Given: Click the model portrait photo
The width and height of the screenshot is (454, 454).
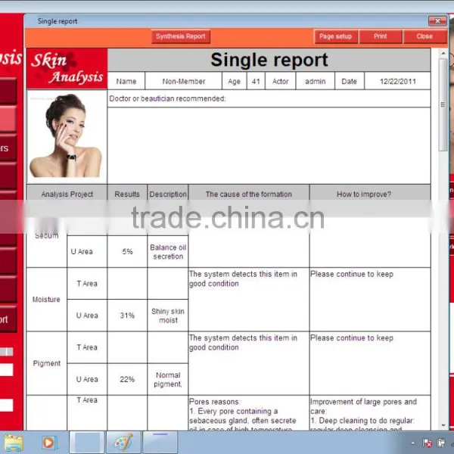Looking at the screenshot, I should coord(67,136).
